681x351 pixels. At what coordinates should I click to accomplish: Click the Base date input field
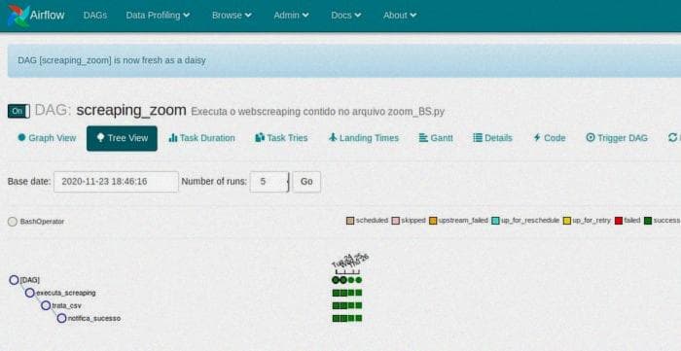pyautogui.click(x=116, y=182)
